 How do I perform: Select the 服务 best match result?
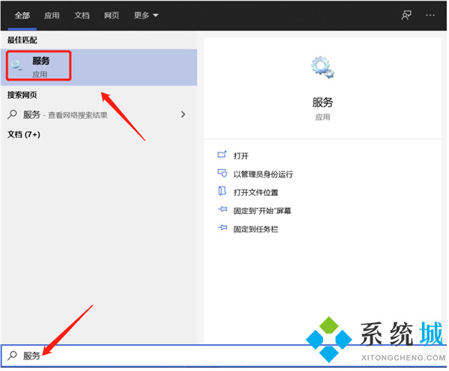point(99,67)
